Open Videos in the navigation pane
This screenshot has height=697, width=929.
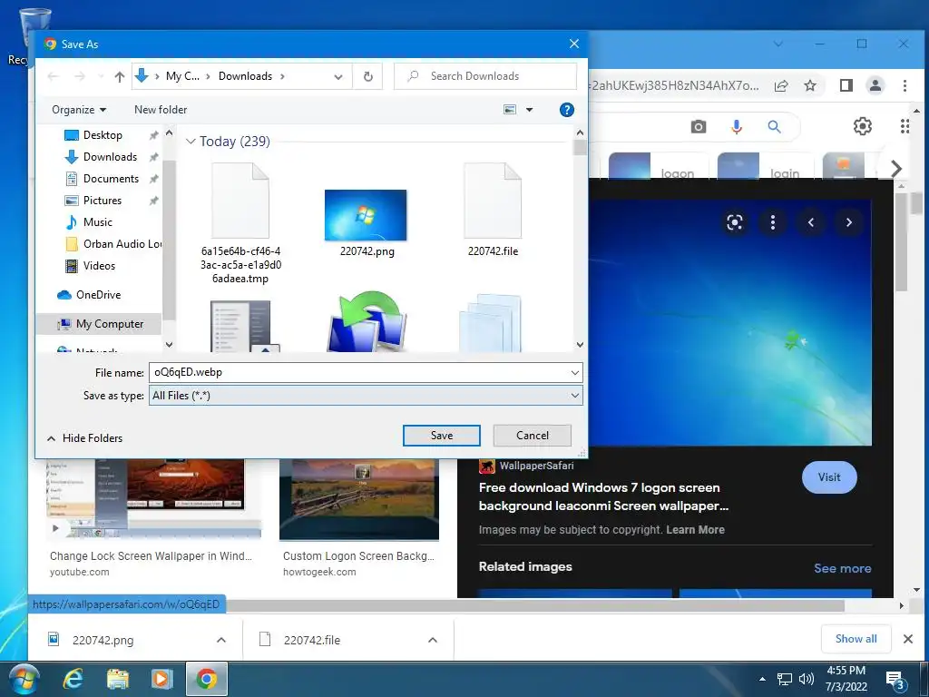[x=98, y=266]
